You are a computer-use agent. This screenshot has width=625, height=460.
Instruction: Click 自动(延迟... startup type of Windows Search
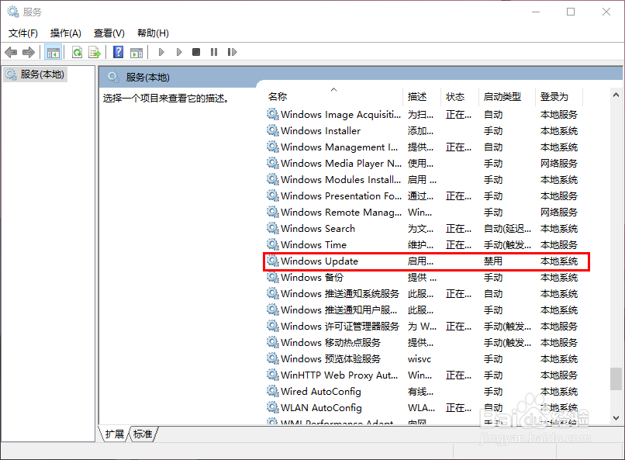coord(507,229)
